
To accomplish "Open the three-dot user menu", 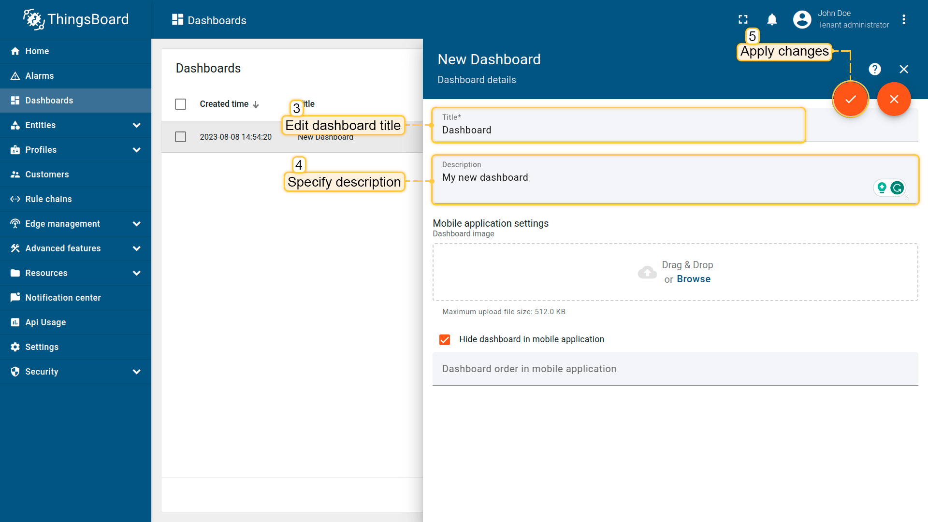I will [903, 19].
